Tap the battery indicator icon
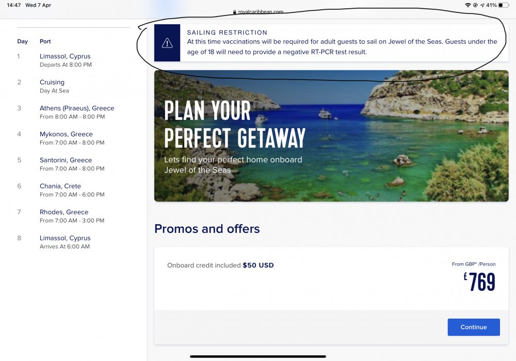Viewport: 516px width, 361px height. coord(504,5)
